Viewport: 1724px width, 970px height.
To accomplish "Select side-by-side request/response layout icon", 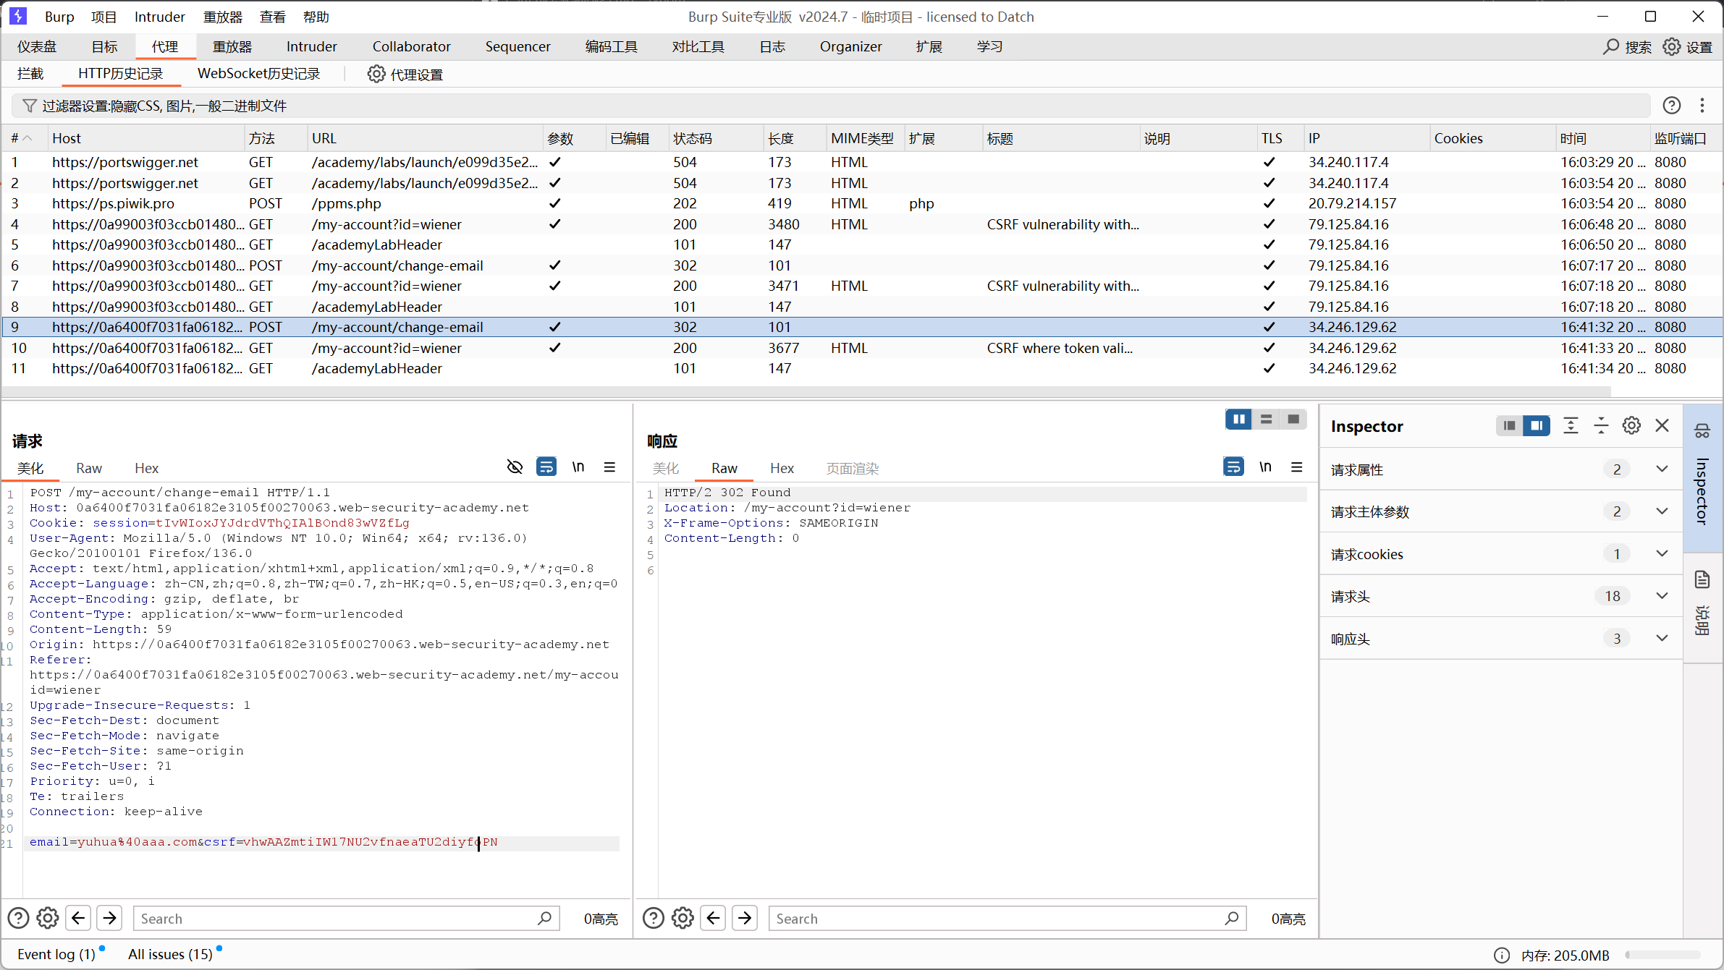I will pyautogui.click(x=1238, y=420).
